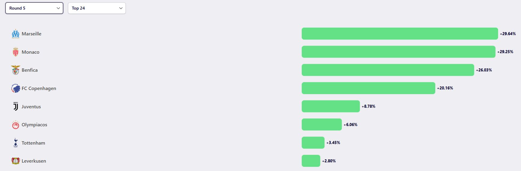Click Benfica's green +26.03% bar

[388, 70]
